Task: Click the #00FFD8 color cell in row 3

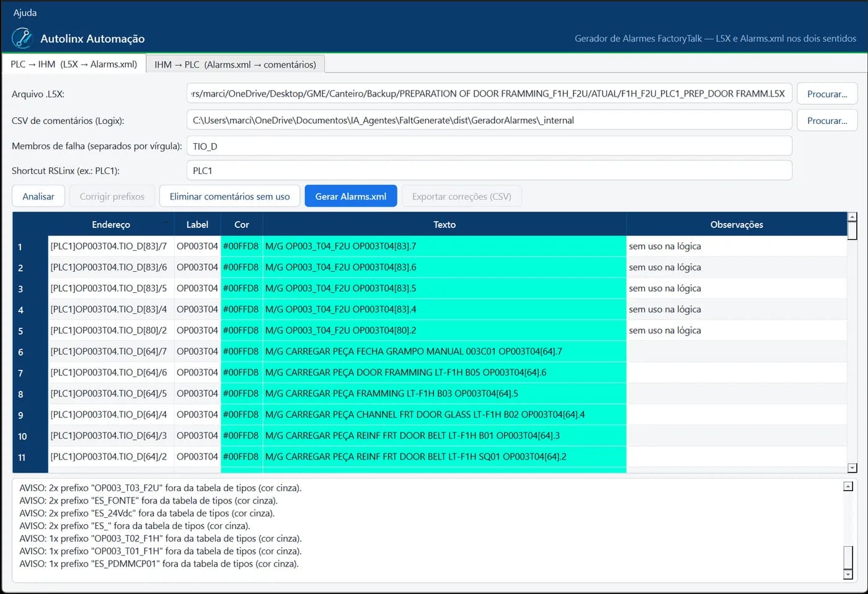Action: point(241,288)
